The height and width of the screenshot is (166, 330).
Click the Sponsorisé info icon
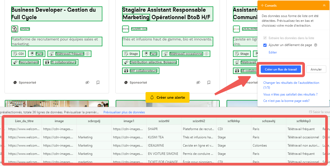click(15, 82)
